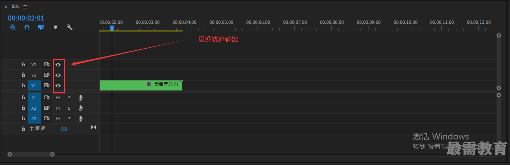
Task: Toggle sync lock on A3
Action: [x=47, y=119]
